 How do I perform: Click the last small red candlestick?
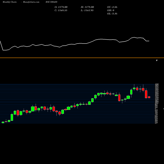[x=149, y=97]
